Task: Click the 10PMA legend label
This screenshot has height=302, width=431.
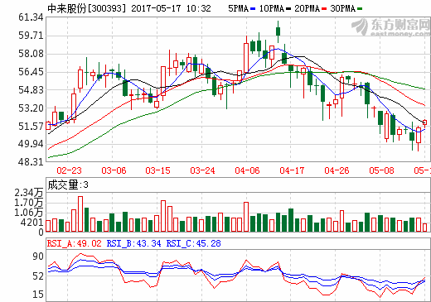Action: tap(272, 8)
